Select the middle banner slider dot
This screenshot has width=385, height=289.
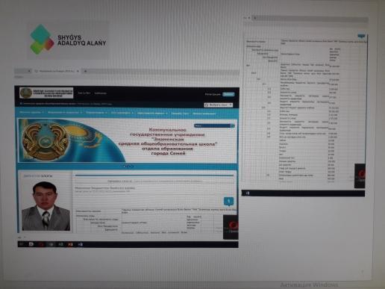click(x=128, y=167)
